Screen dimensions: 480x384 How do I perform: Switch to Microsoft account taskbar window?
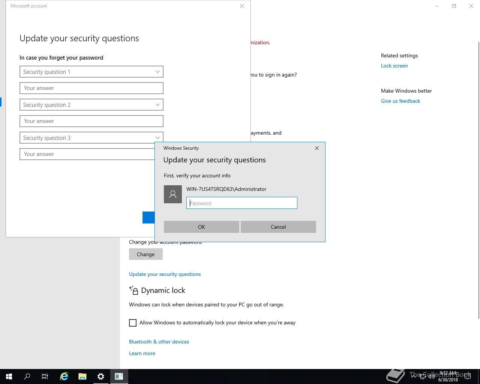[119, 376]
